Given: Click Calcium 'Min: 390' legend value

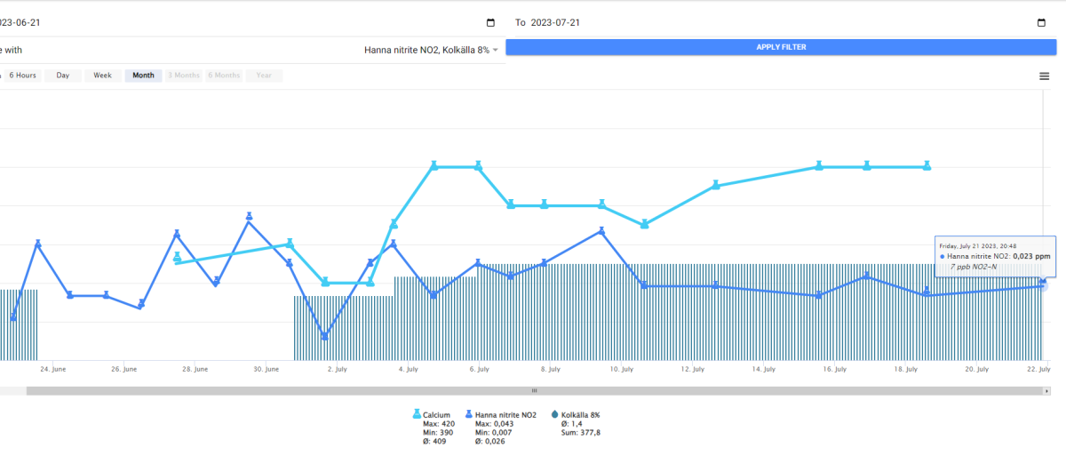Looking at the screenshot, I should point(438,433).
